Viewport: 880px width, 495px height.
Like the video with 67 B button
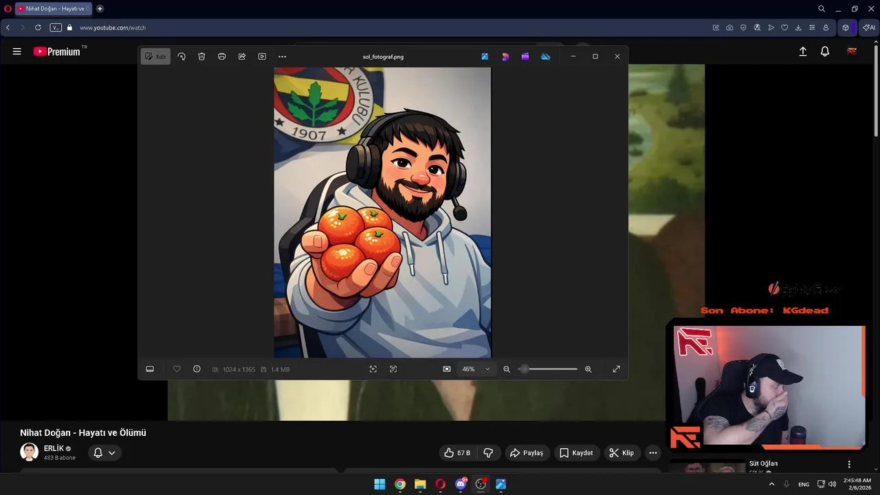(x=459, y=453)
